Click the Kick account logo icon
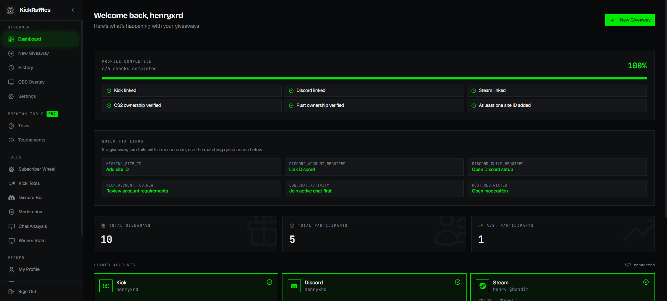 tap(106, 286)
